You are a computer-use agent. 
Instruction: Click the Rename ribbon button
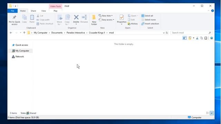click(x=84, y=19)
